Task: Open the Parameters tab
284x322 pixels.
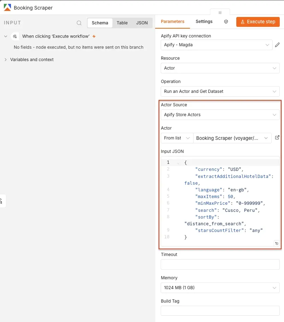Action: [x=172, y=22]
